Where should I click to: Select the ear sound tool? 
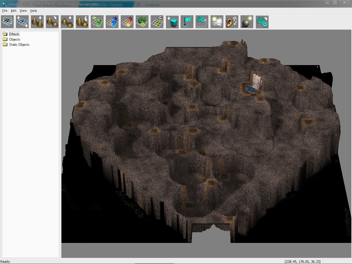[232, 22]
